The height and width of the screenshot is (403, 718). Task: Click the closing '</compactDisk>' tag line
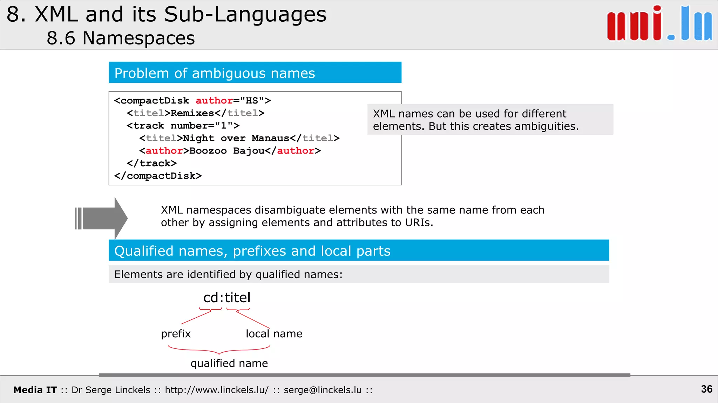click(158, 176)
